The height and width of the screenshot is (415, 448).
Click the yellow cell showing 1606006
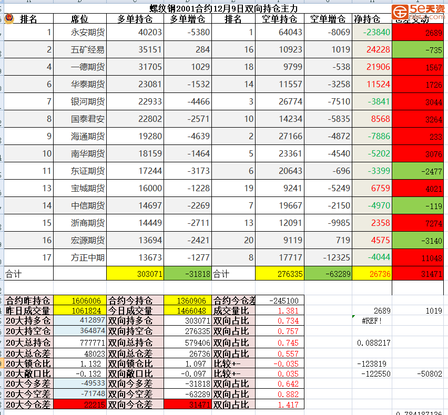coord(80,301)
